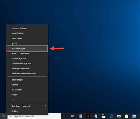Select System in the context menu

click(x=27, y=43)
